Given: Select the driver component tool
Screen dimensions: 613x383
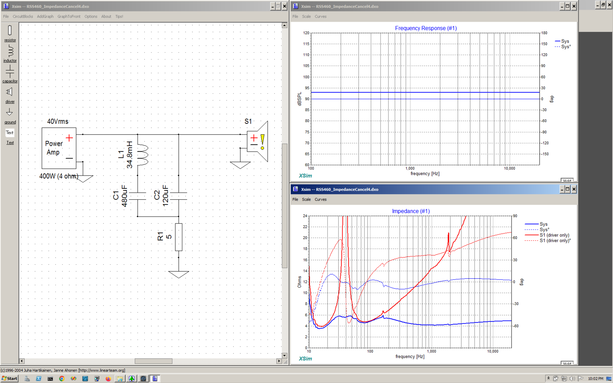Looking at the screenshot, I should 10,95.
